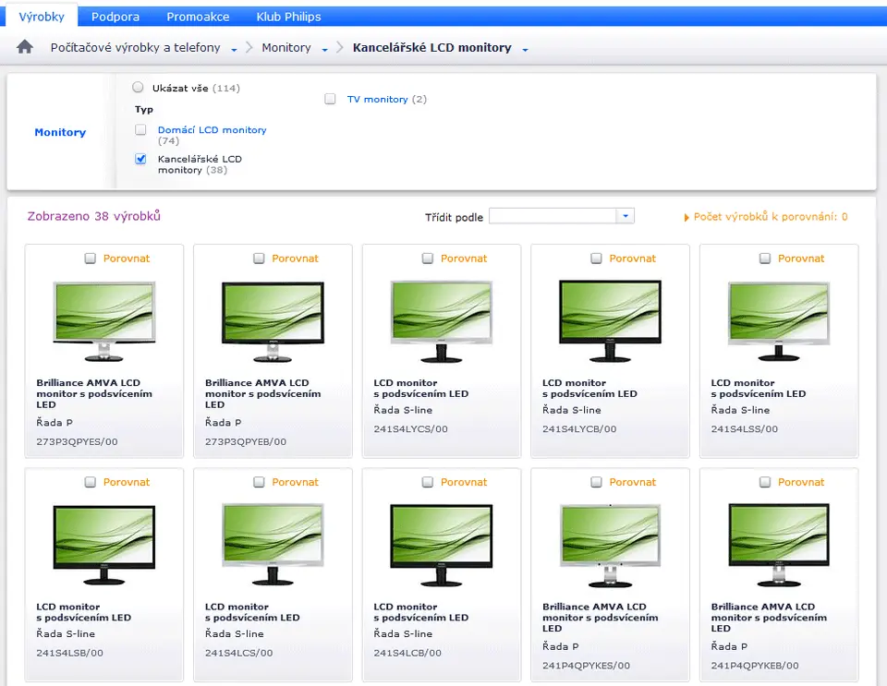This screenshot has width=887, height=686.
Task: Go to the home icon in breadcrumb
Action: (x=25, y=47)
